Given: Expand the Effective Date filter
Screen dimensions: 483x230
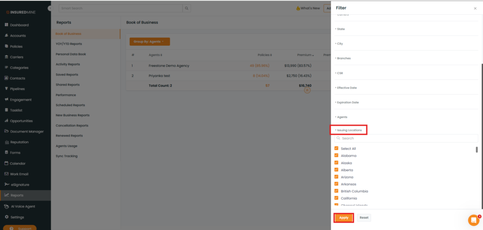Looking at the screenshot, I should click(347, 88).
